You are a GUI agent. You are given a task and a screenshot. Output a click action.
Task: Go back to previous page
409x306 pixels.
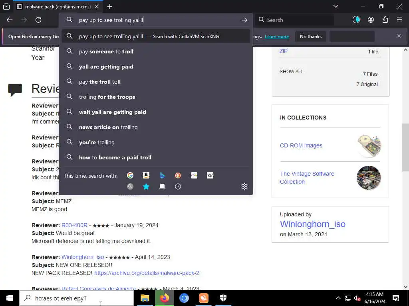coord(10,20)
